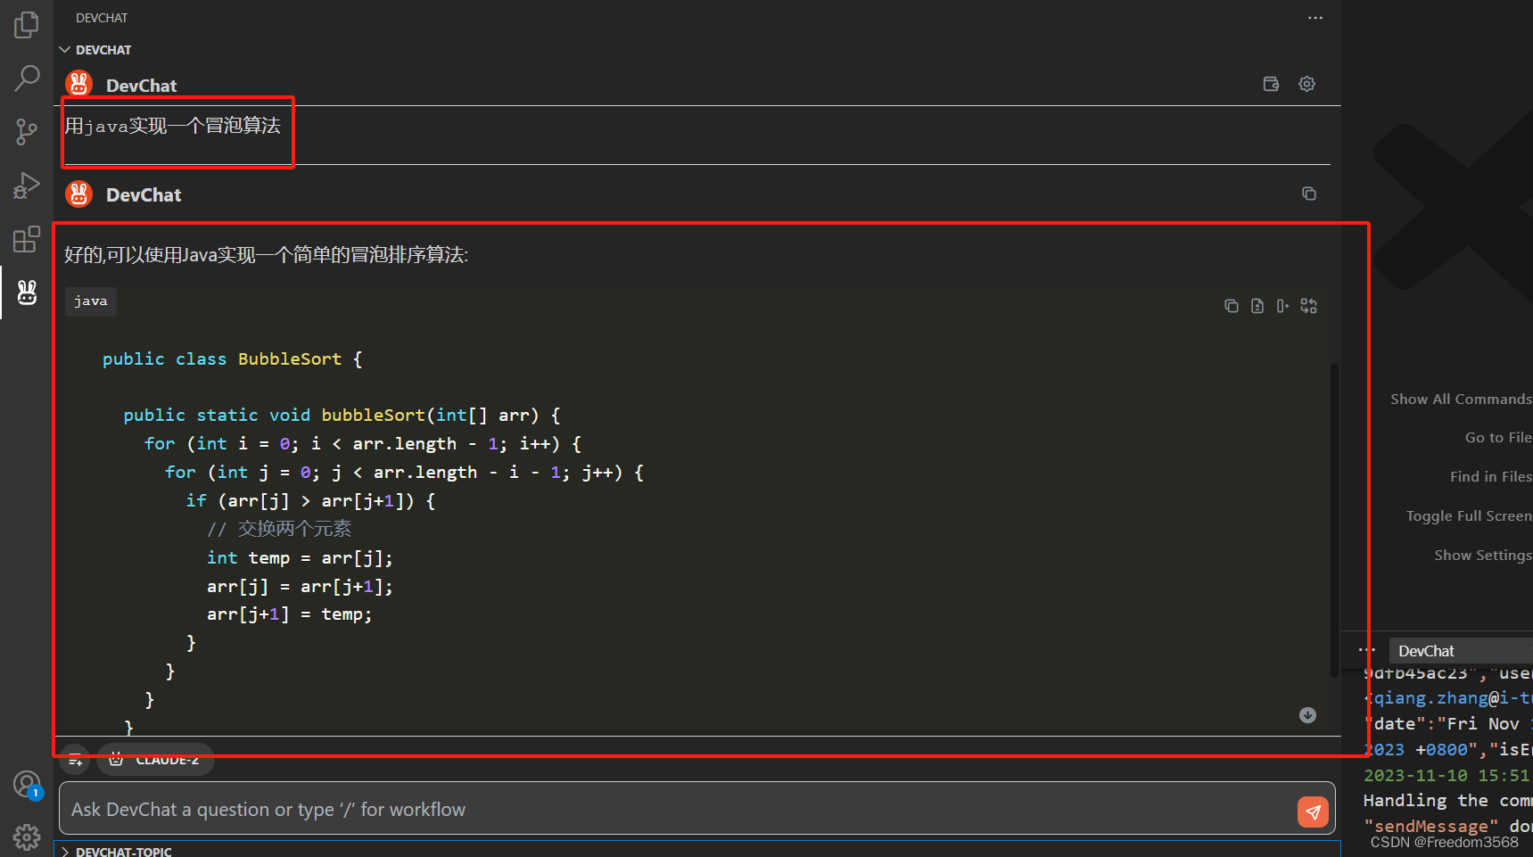This screenshot has width=1533, height=857.
Task: Click the comment line 交换两个元素
Action: (x=279, y=530)
